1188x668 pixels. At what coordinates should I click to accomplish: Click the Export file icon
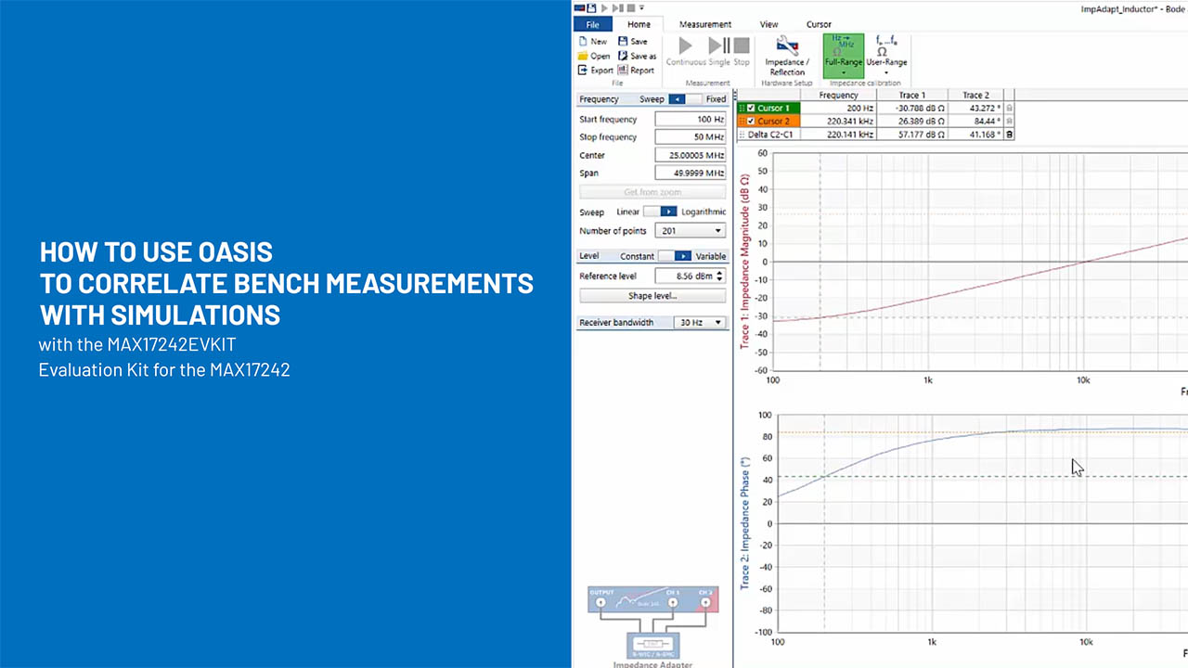pos(584,71)
